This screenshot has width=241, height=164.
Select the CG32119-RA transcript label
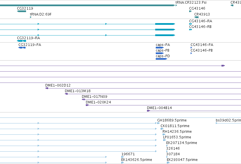pyautogui.click(x=28, y=38)
